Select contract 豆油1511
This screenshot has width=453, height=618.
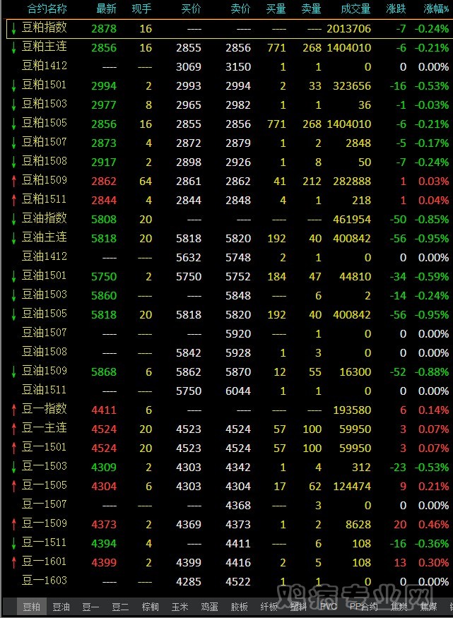(x=230, y=391)
